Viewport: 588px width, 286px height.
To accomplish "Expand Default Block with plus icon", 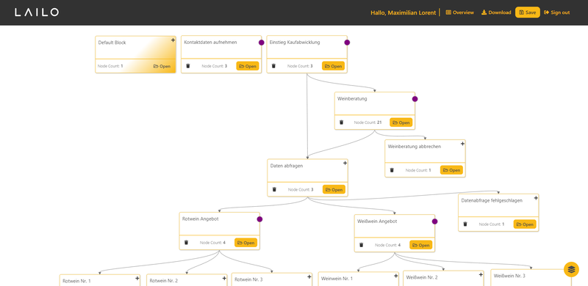I will click(173, 40).
